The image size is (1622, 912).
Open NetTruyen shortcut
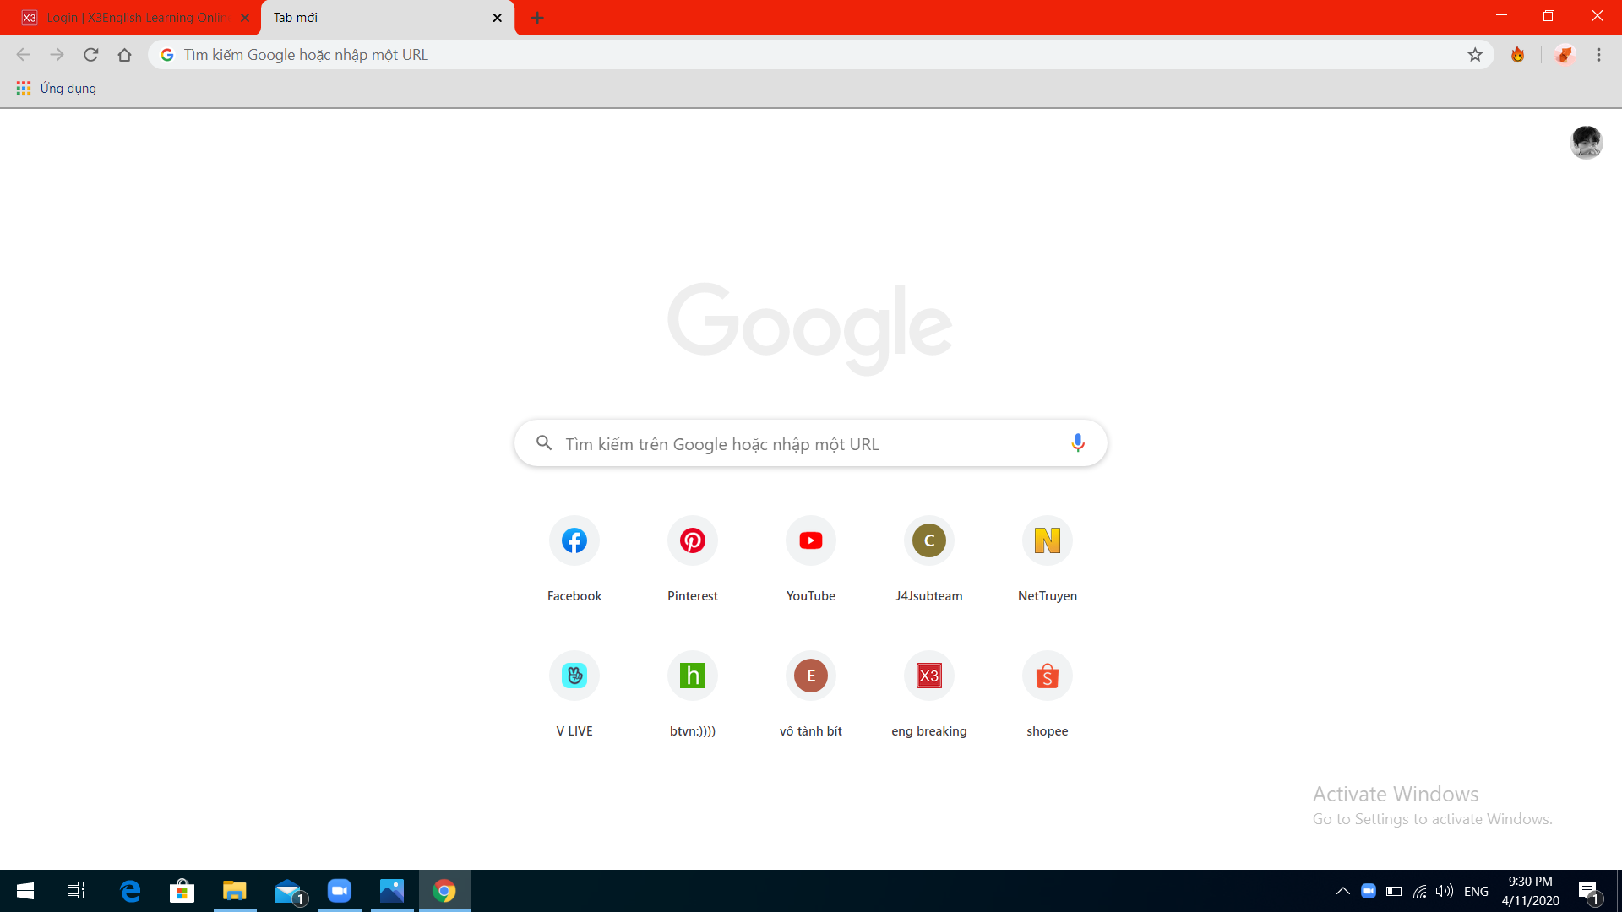(1048, 540)
